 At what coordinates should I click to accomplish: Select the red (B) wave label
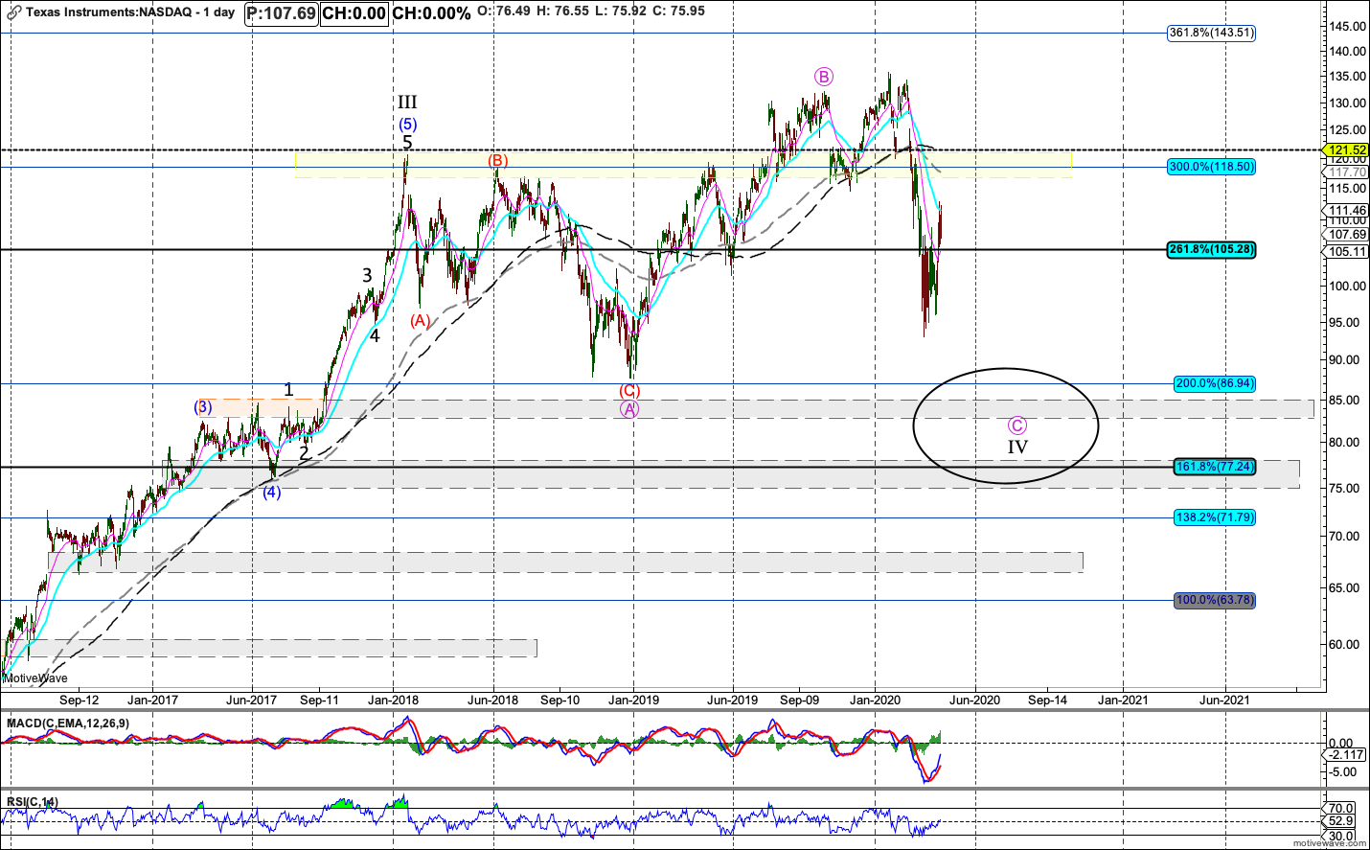(497, 160)
